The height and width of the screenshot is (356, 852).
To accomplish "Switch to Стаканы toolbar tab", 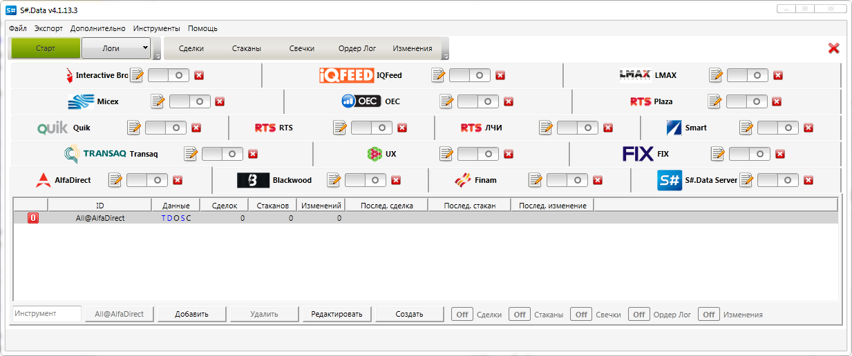I will click(x=247, y=48).
